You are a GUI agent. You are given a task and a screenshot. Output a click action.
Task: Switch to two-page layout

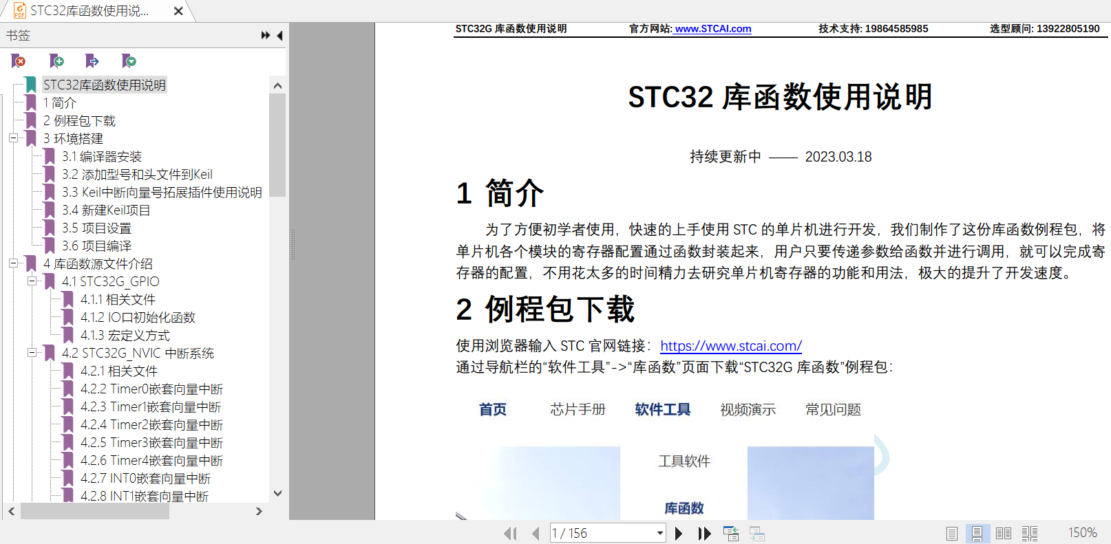[x=1004, y=534]
